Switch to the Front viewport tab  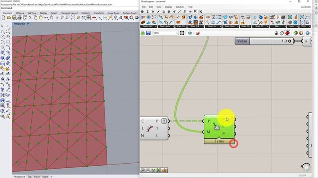37,177
